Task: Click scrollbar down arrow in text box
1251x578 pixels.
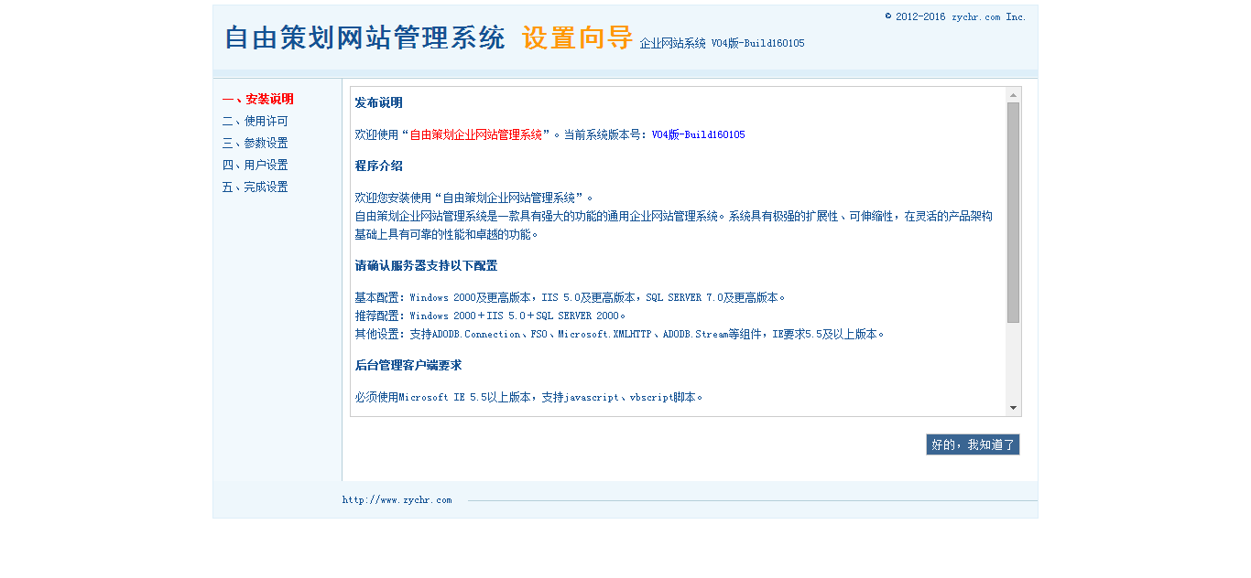Action: coord(1013,408)
